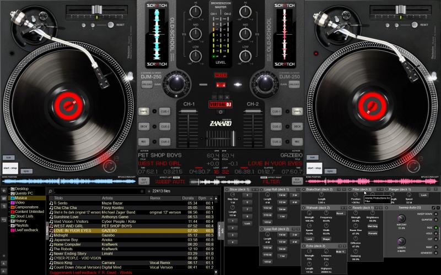Click the History folder icon
The height and width of the screenshot is (275, 441).
(12, 221)
